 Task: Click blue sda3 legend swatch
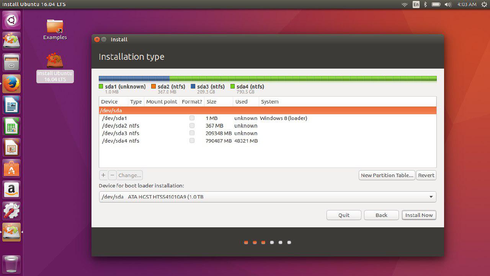(x=193, y=87)
